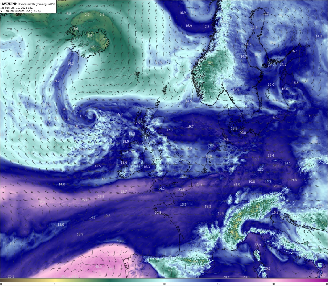Click the 13.5 value over northern France
The width and height of the screenshot is (328, 286).
coord(183,205)
